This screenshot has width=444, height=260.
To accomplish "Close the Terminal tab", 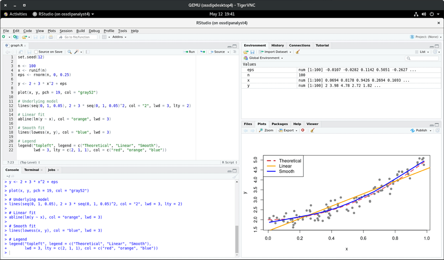I will coord(41,170).
